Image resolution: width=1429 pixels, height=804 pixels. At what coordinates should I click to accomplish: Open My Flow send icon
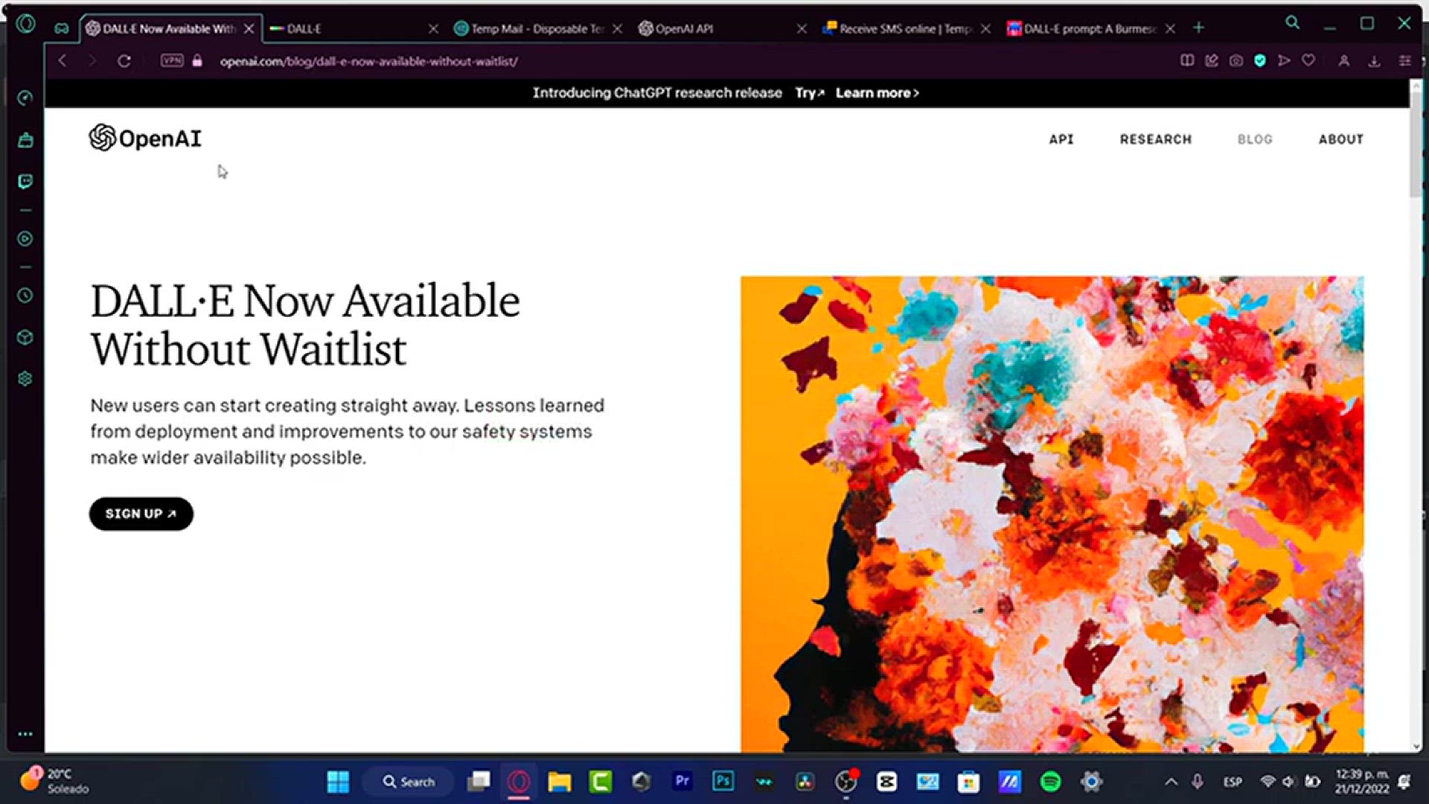pos(1284,61)
